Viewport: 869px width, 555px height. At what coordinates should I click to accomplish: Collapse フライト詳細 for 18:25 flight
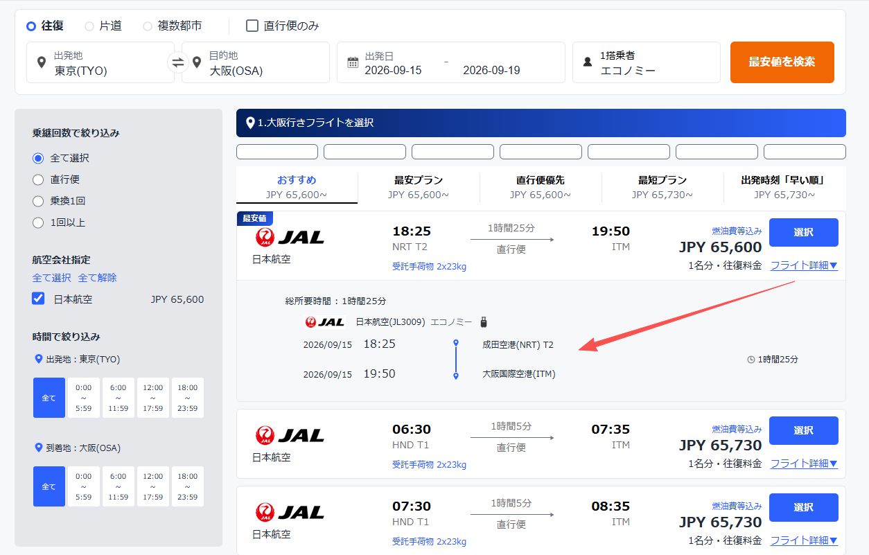click(804, 265)
